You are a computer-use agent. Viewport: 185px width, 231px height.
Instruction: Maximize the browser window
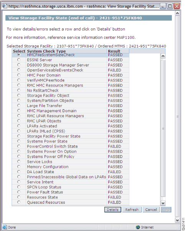pyautogui.click(x=170, y=6)
